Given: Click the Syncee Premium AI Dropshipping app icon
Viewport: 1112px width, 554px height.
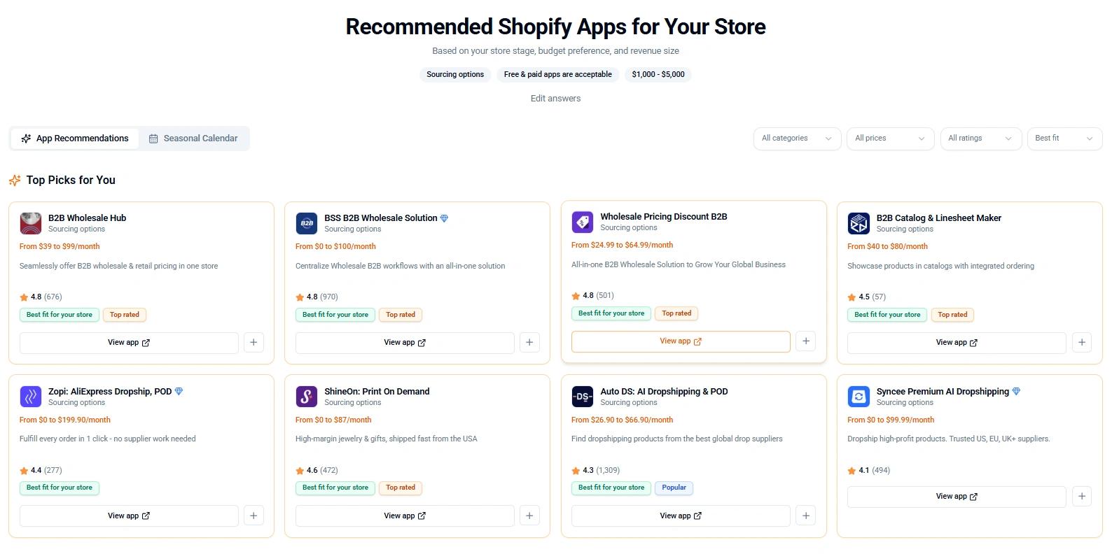Looking at the screenshot, I should [859, 397].
